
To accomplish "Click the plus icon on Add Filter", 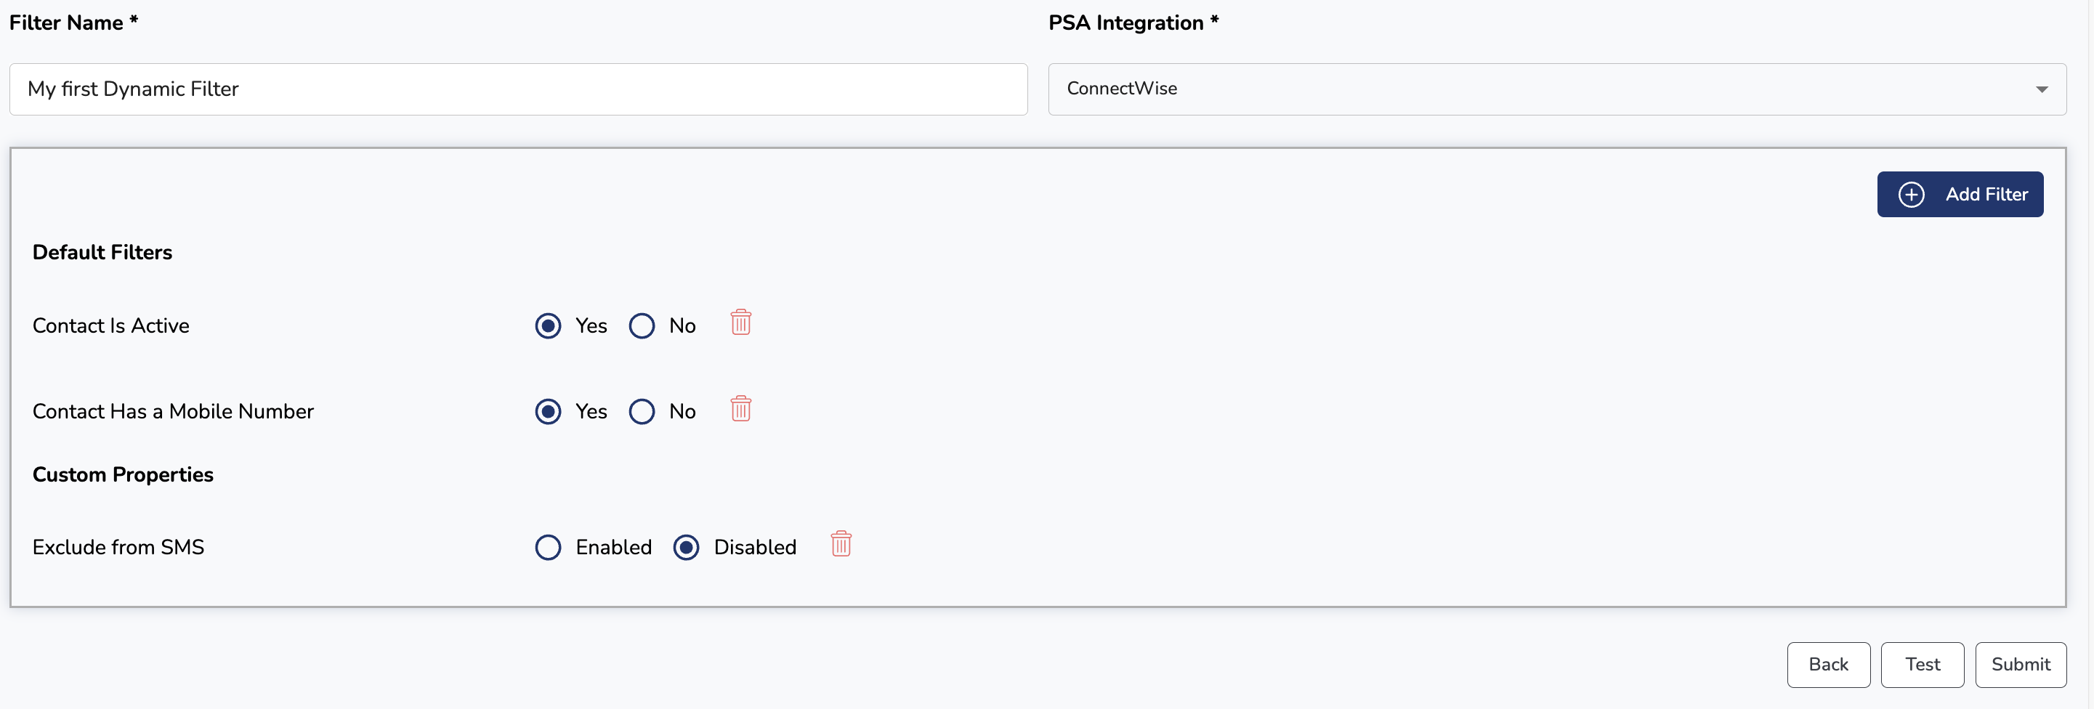I will click(1911, 195).
